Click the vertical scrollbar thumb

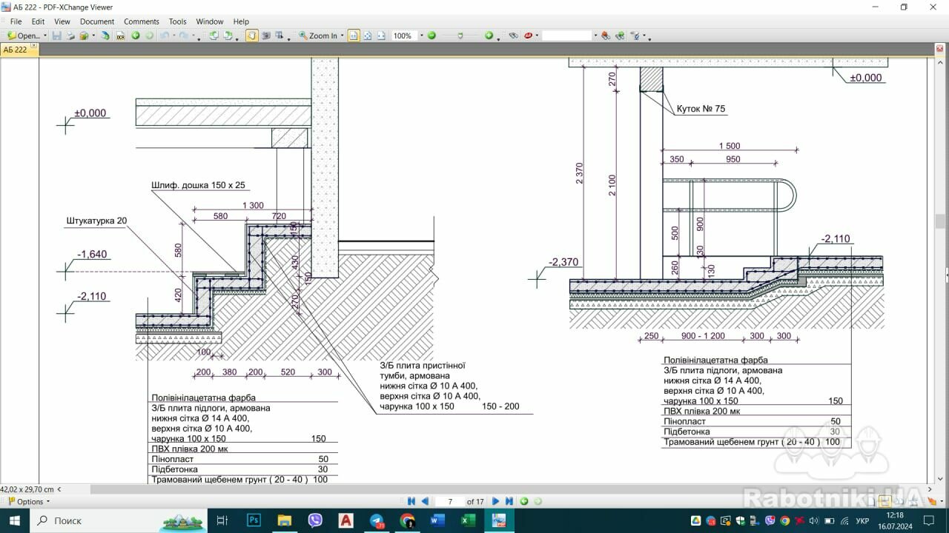(x=941, y=221)
